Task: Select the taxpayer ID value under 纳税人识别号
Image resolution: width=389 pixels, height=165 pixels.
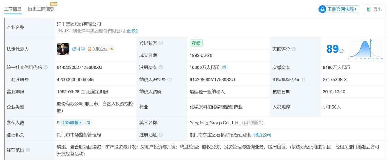Action: [x=212, y=80]
